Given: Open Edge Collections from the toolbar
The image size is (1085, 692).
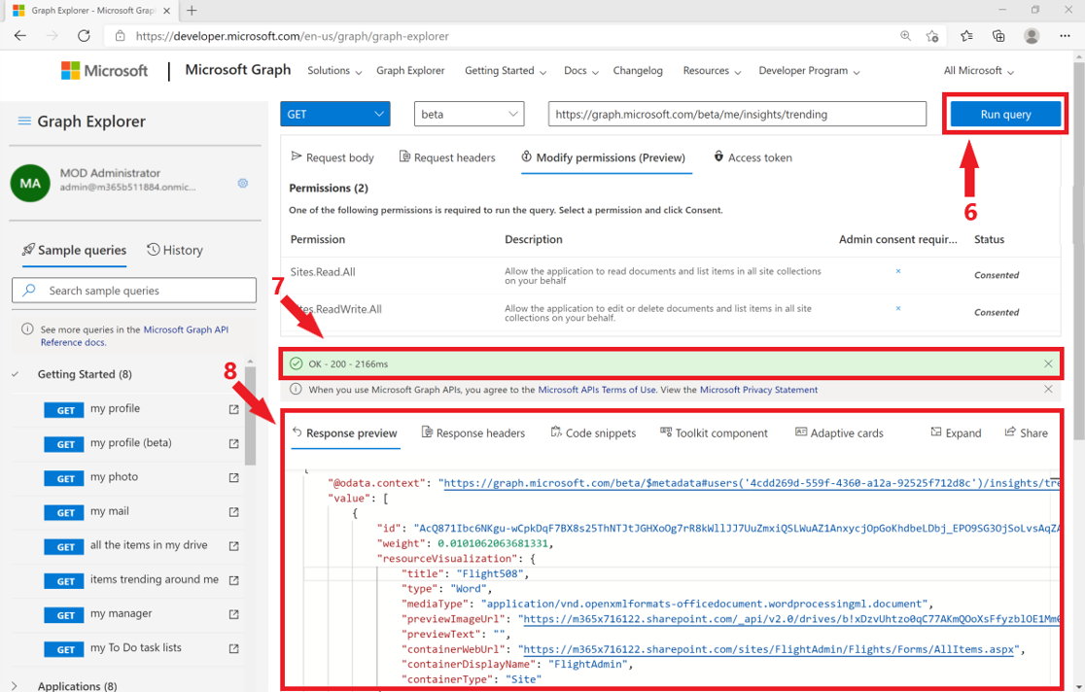Looking at the screenshot, I should 998,35.
